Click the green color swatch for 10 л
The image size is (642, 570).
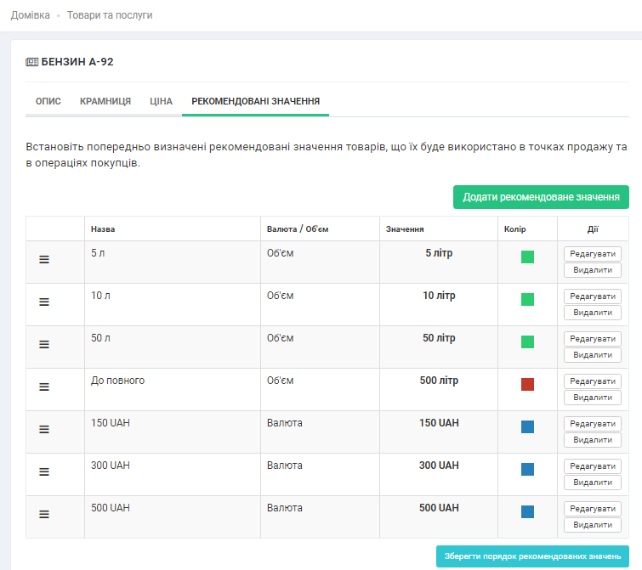527,299
